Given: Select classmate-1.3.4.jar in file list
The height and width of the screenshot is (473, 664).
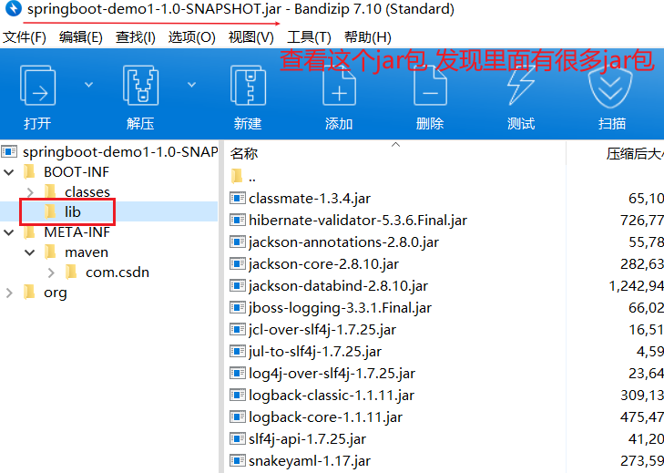Looking at the screenshot, I should point(310,199).
